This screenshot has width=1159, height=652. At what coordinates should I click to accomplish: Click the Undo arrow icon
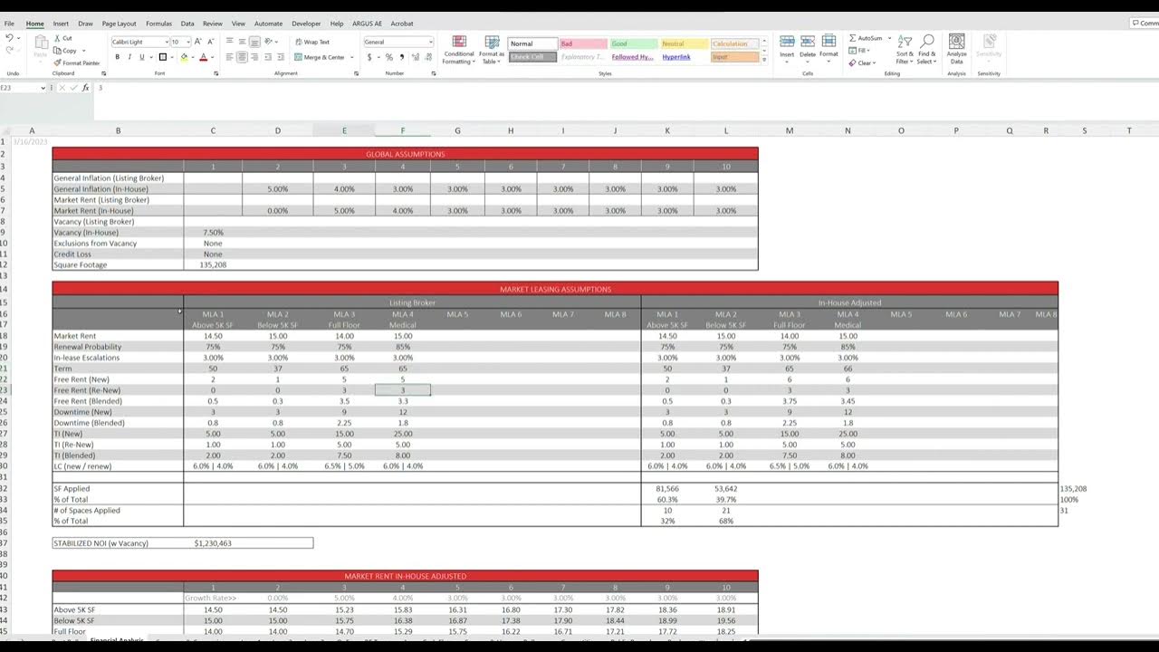click(9, 39)
